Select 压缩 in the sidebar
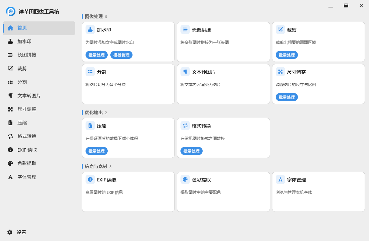 [39, 123]
